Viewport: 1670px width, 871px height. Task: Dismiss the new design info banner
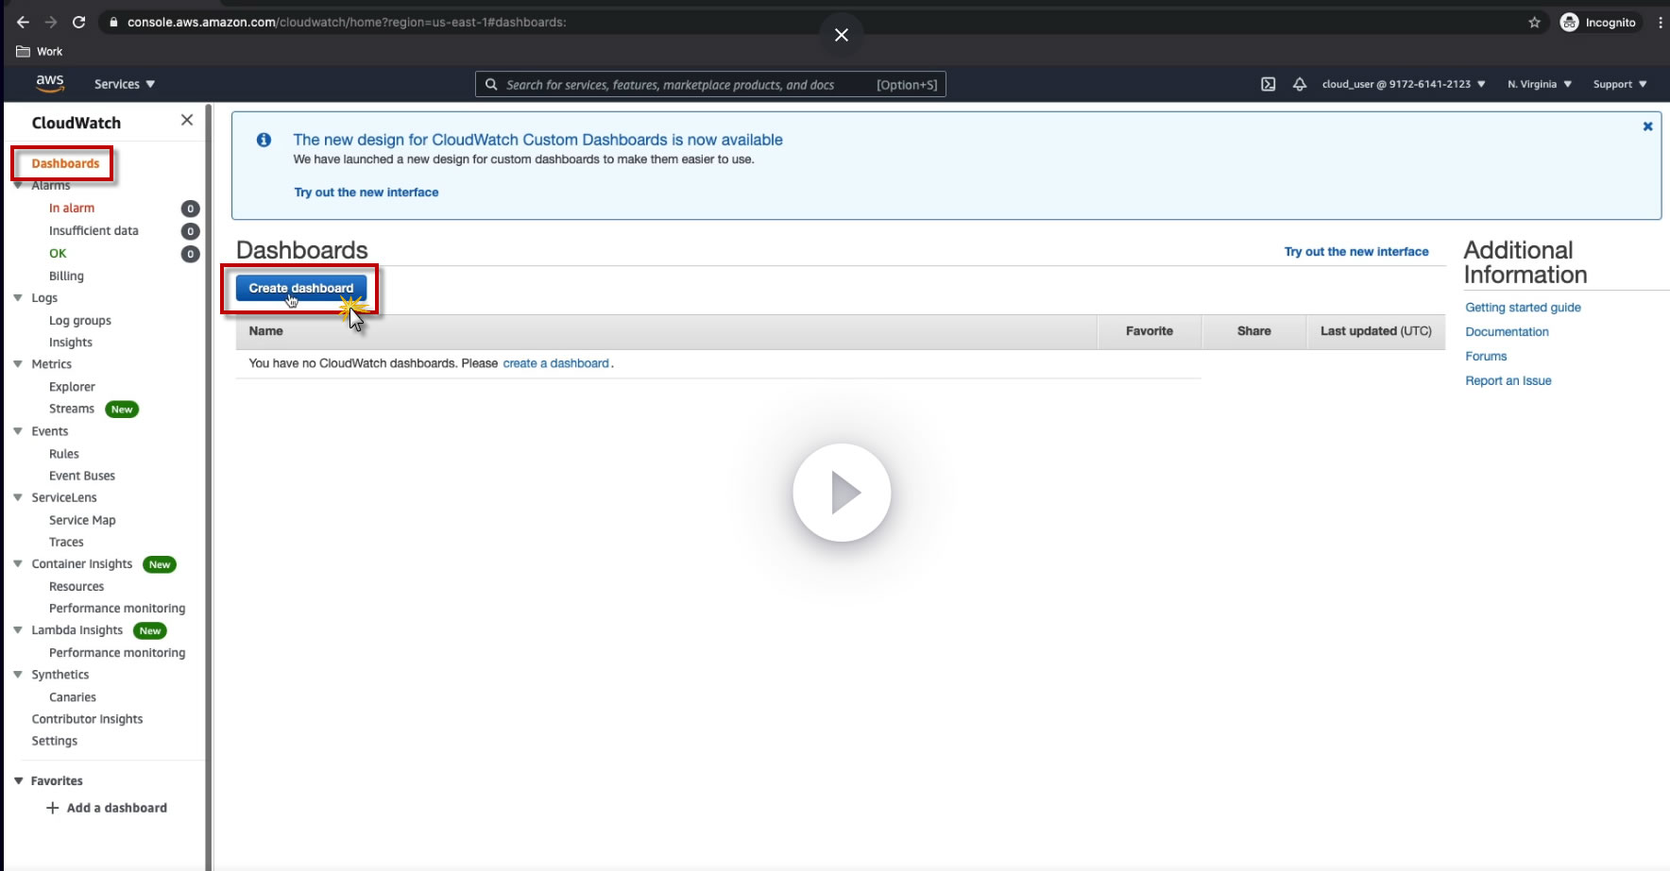point(1647,126)
